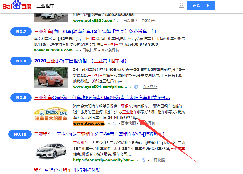The image size is (243, 174).
Task: Click the snippet line 信息,机场专车接送服务,租车公司
Action: pos(102,154)
